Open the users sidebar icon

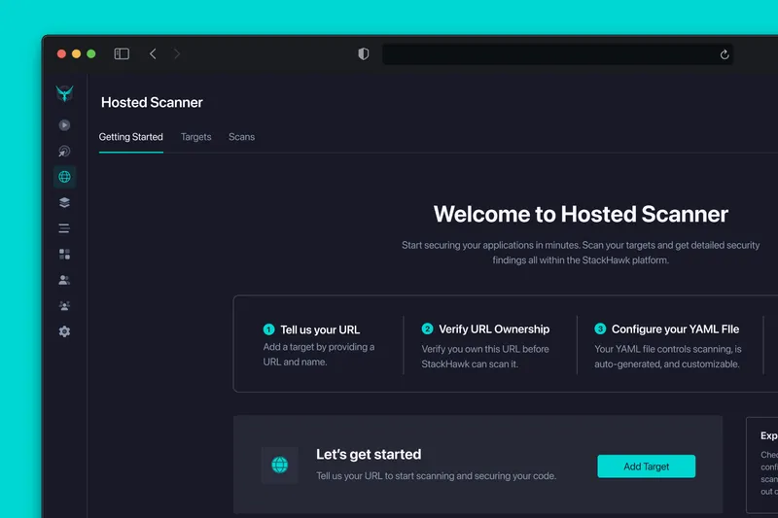pyautogui.click(x=64, y=280)
